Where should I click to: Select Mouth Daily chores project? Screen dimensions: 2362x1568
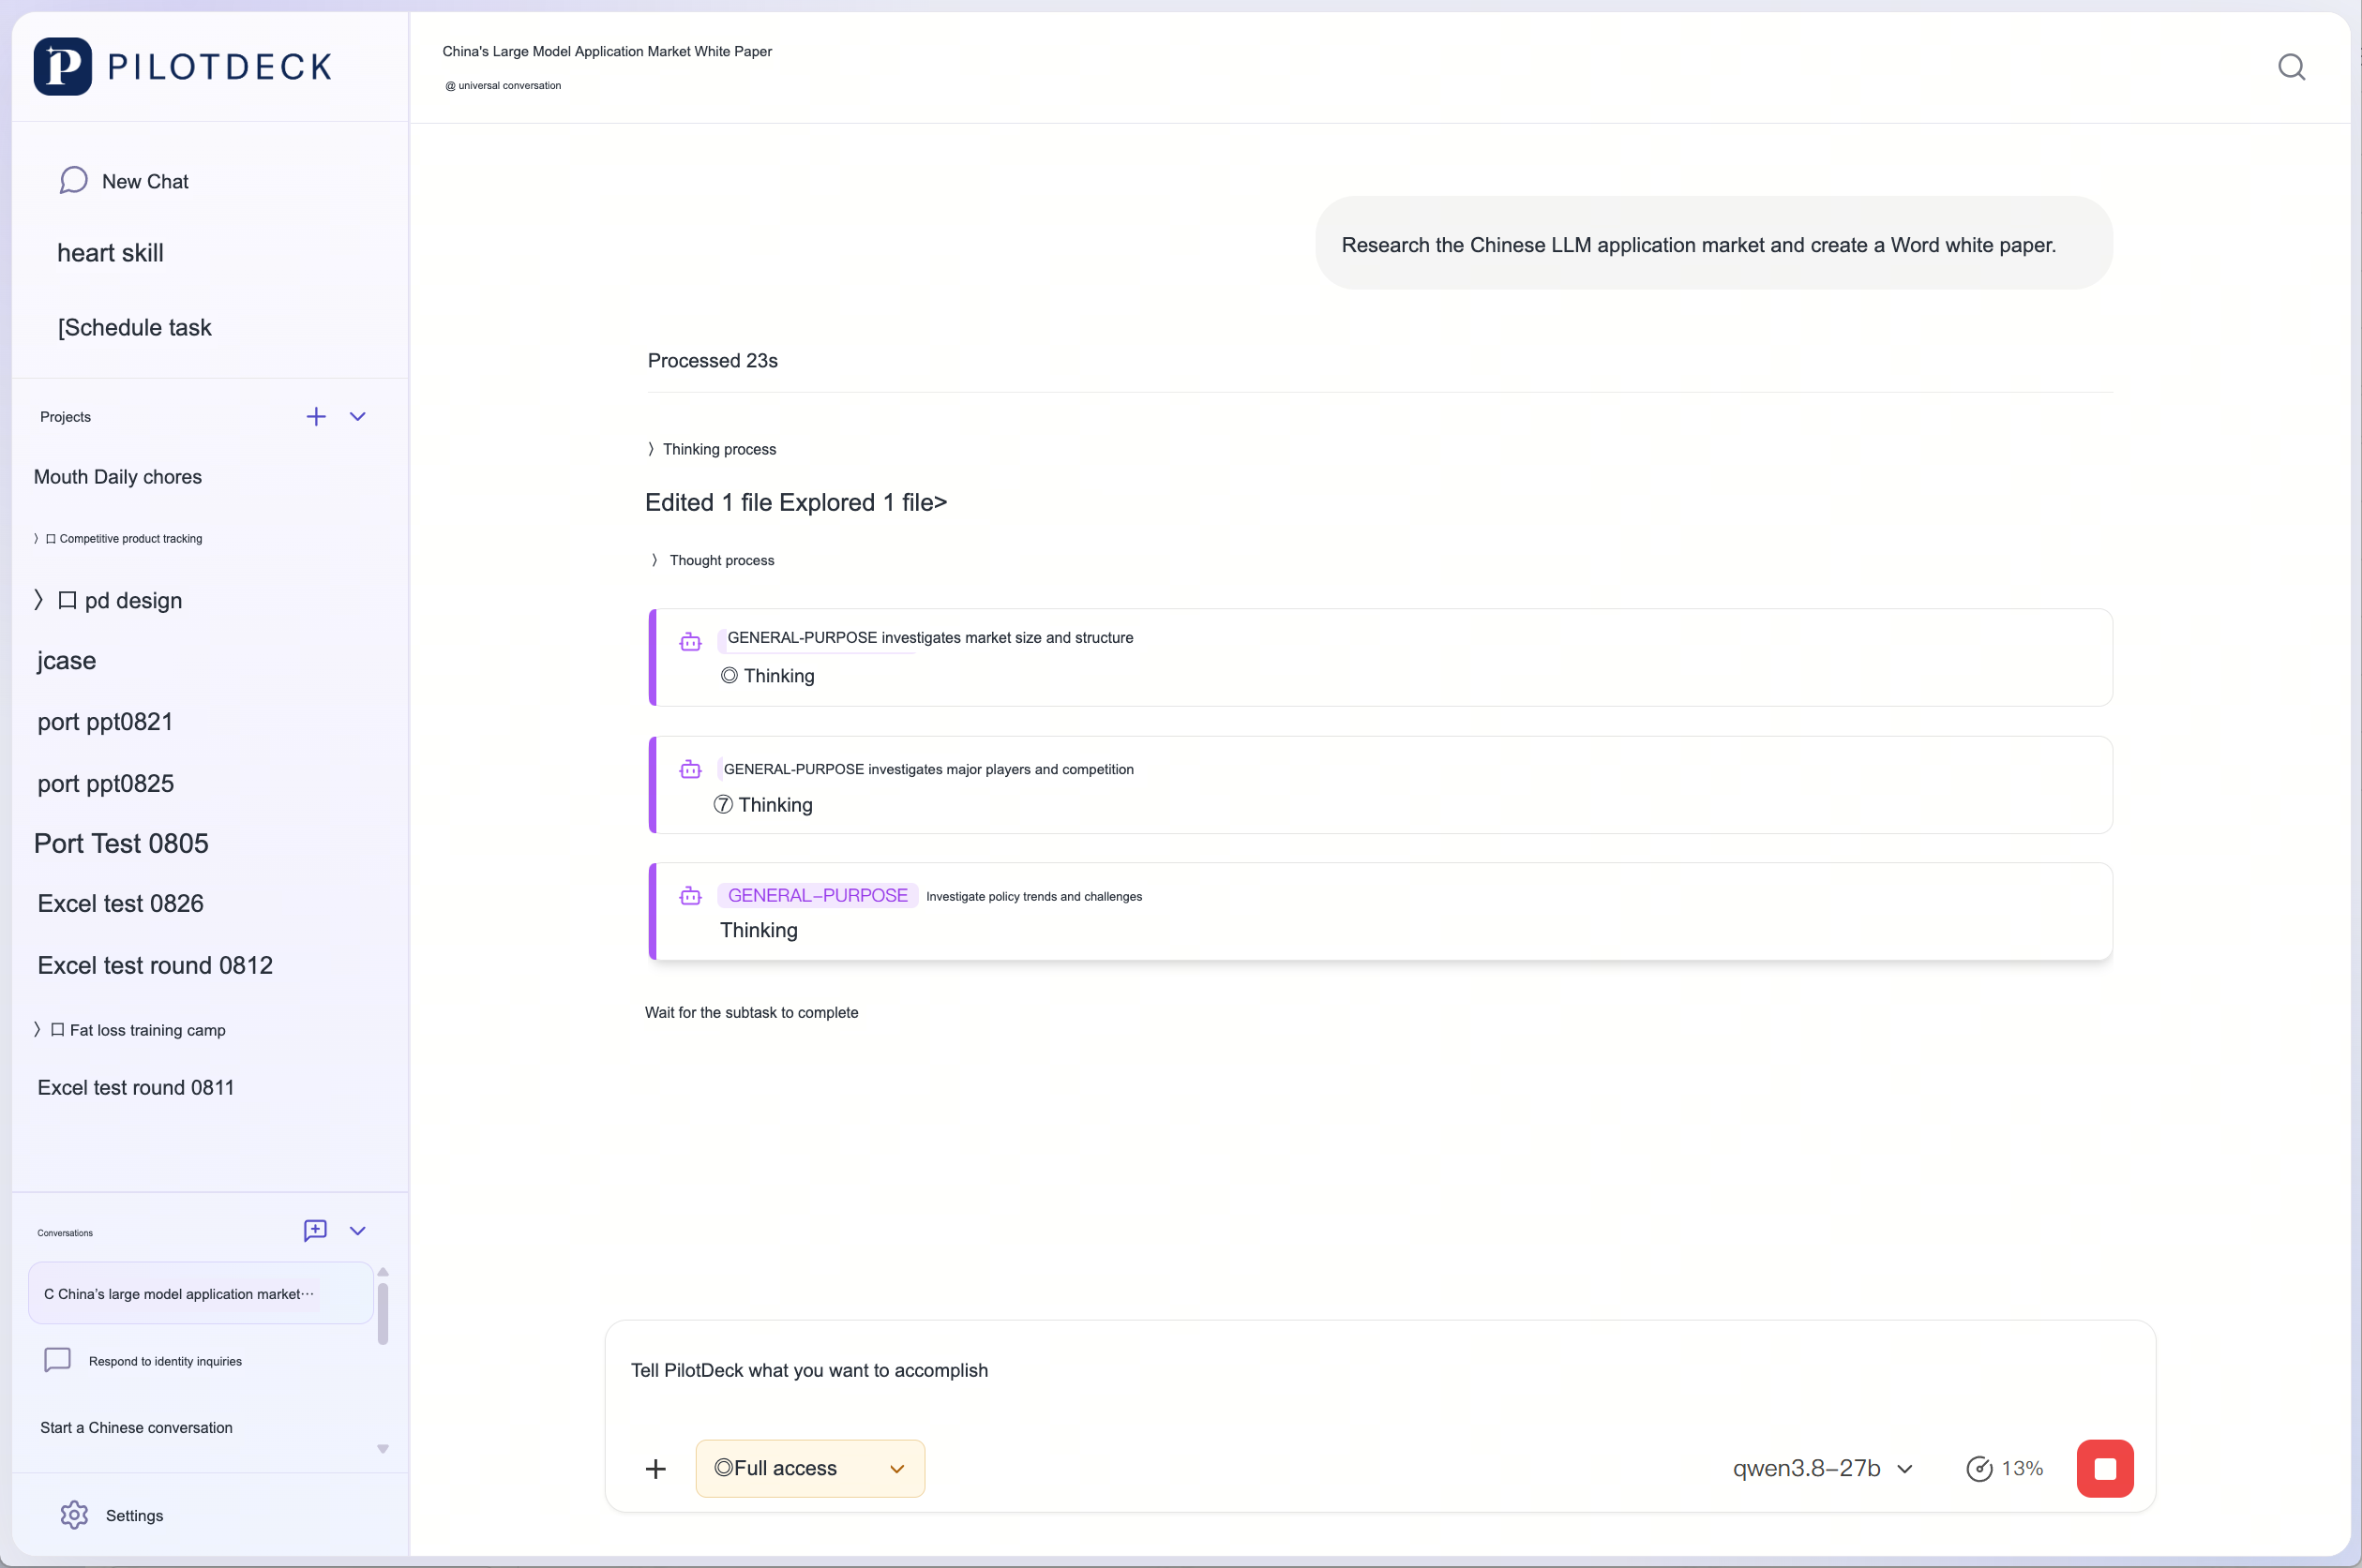tap(118, 476)
